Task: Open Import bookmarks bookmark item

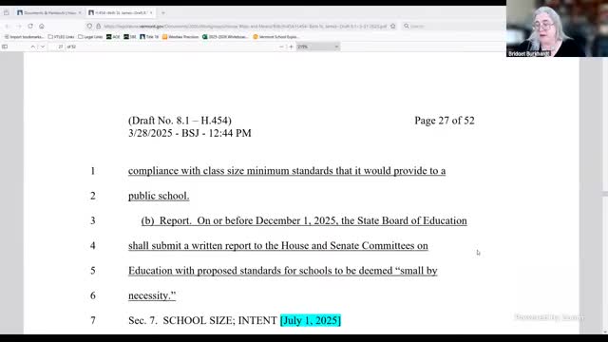Action: [24, 37]
